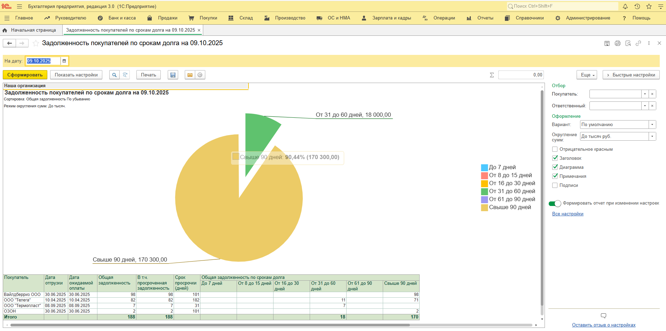
Task: Follow the "Все настройки" link
Action: (x=568, y=214)
